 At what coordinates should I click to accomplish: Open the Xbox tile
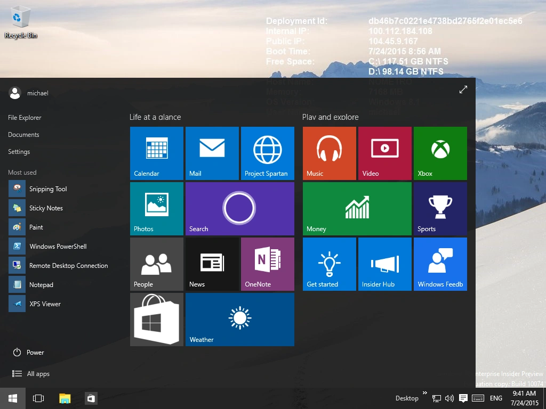(x=440, y=153)
